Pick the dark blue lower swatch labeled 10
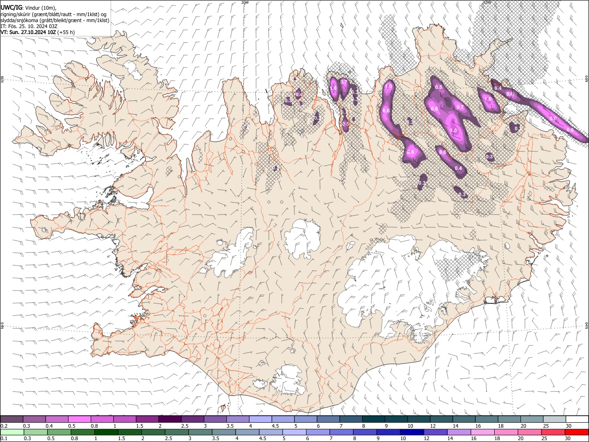The height and width of the screenshot is (442, 589). [412, 432]
